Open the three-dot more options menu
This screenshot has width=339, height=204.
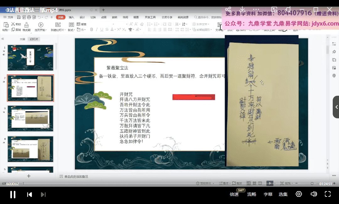coord(256,10)
